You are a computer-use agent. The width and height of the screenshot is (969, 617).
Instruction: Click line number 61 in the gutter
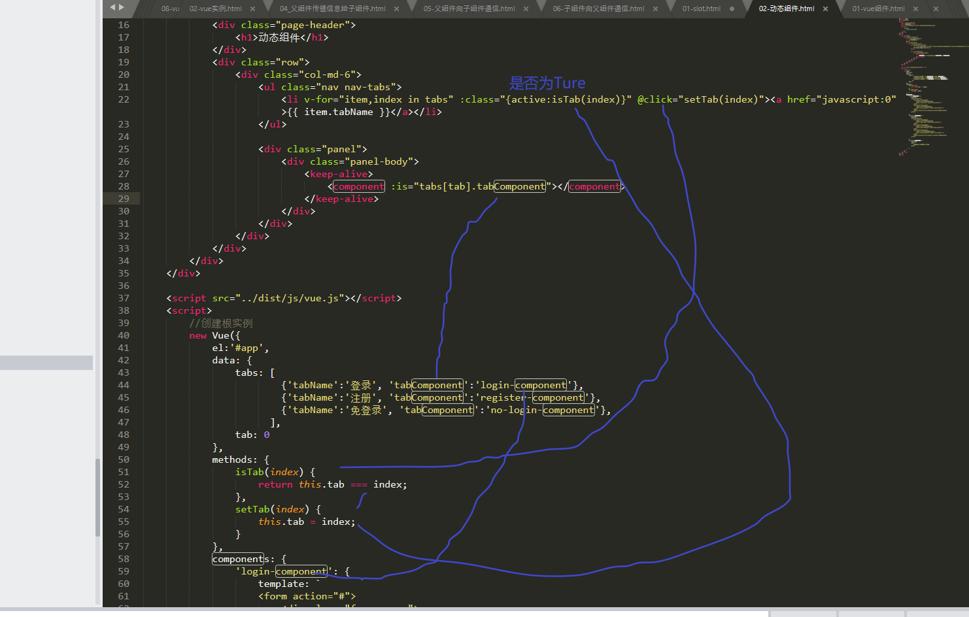click(124, 596)
